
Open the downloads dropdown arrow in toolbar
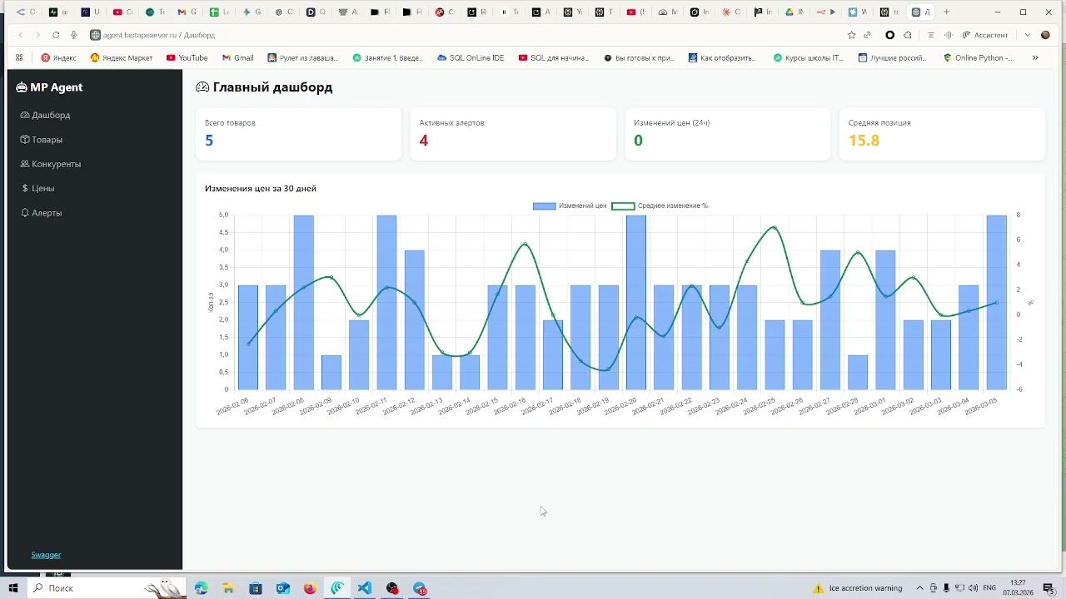tap(1028, 35)
